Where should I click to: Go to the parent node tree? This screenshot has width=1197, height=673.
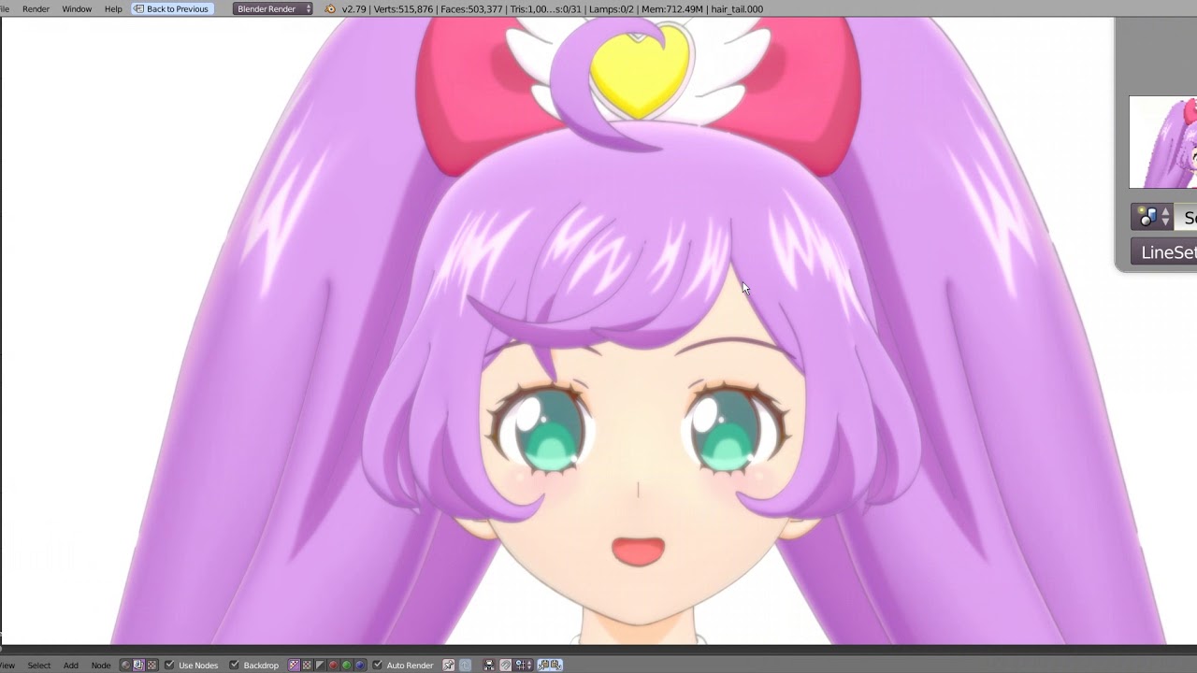pyautogui.click(x=465, y=666)
